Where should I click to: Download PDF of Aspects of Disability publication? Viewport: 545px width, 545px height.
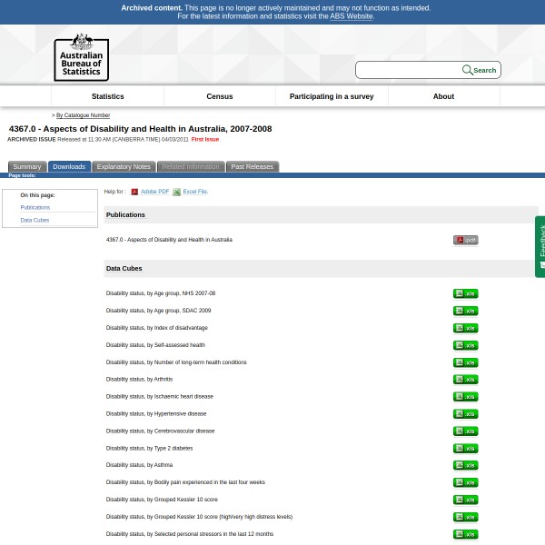pyautogui.click(x=465, y=240)
